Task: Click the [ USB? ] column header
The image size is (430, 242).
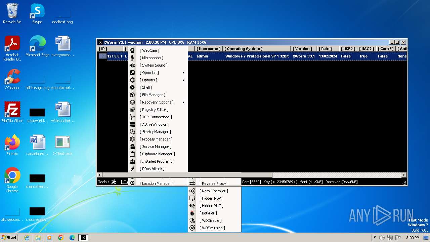Action: (348, 49)
